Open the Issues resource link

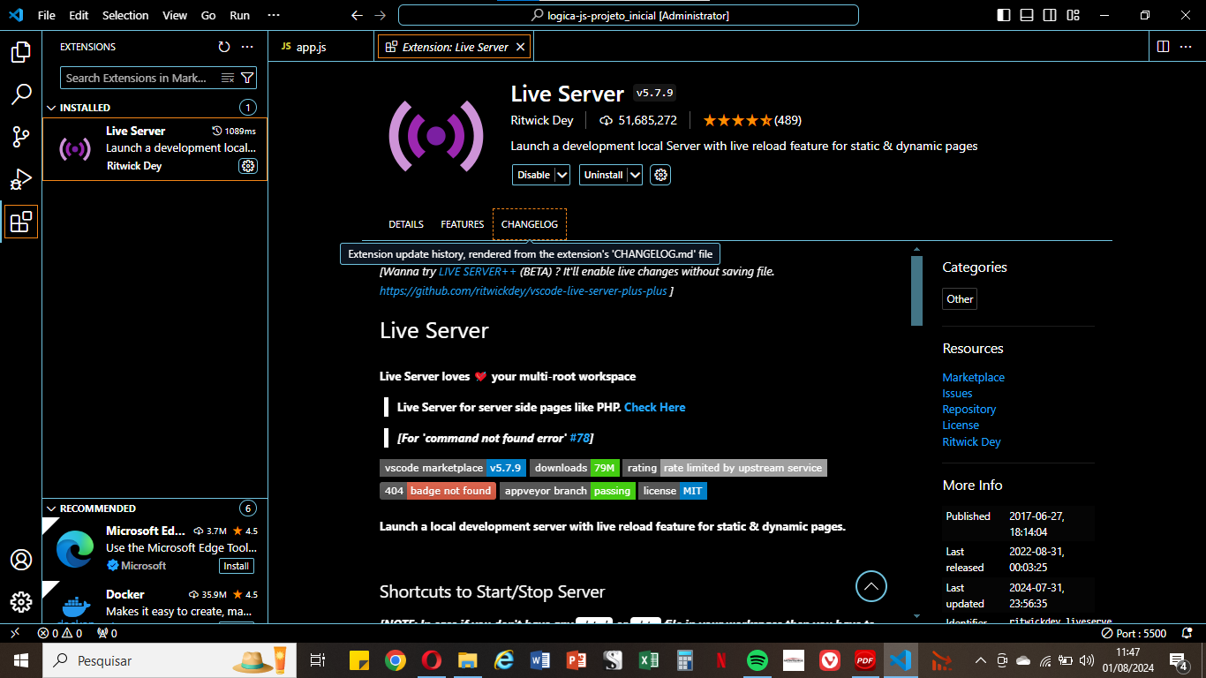[957, 393]
